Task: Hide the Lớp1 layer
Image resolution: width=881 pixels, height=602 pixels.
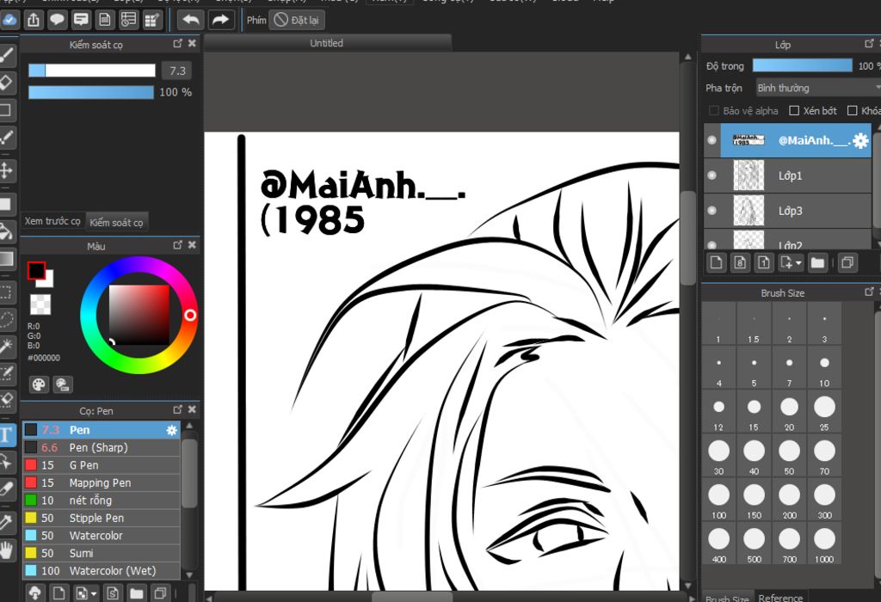Action: click(712, 175)
